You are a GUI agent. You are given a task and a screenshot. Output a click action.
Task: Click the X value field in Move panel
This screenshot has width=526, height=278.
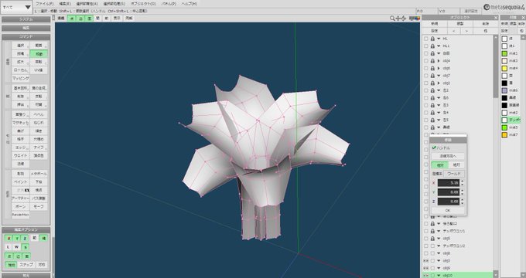tap(448, 183)
